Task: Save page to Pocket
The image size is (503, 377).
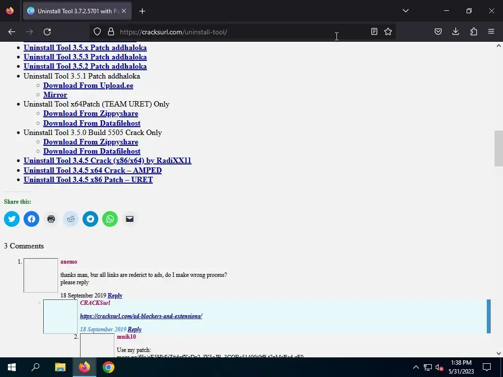Action: pyautogui.click(x=438, y=31)
